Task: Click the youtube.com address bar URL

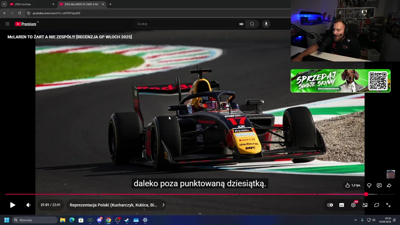Action: [x=57, y=13]
